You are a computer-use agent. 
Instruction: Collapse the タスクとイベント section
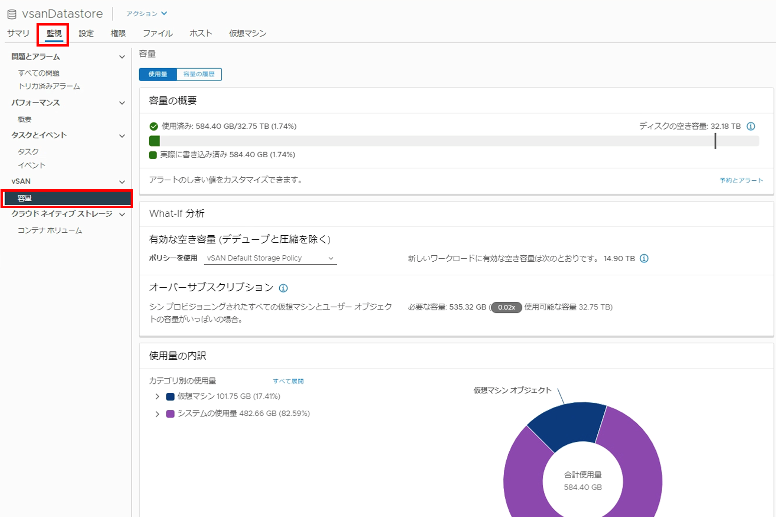coord(122,136)
